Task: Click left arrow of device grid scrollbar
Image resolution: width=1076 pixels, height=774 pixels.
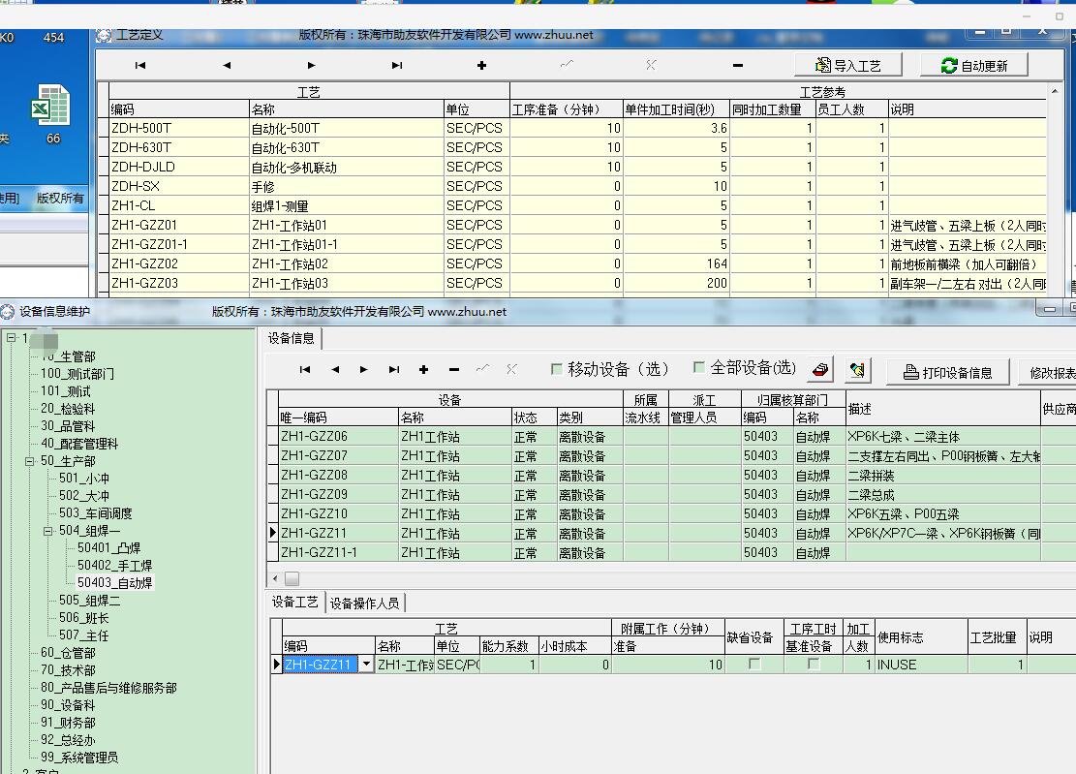Action: pyautogui.click(x=274, y=578)
